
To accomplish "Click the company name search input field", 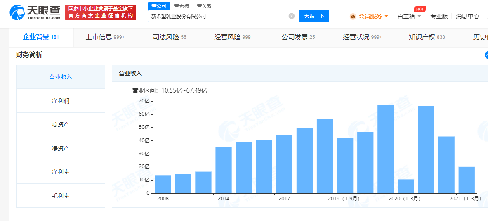I will 219,16.
